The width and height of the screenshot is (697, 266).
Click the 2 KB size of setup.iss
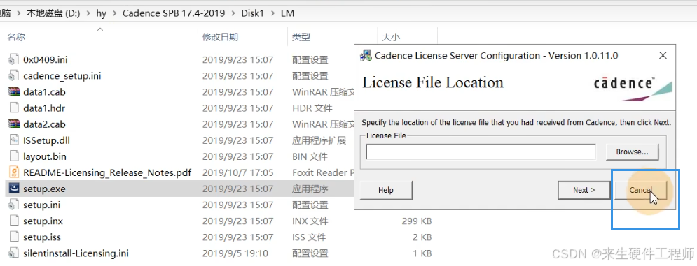422,237
